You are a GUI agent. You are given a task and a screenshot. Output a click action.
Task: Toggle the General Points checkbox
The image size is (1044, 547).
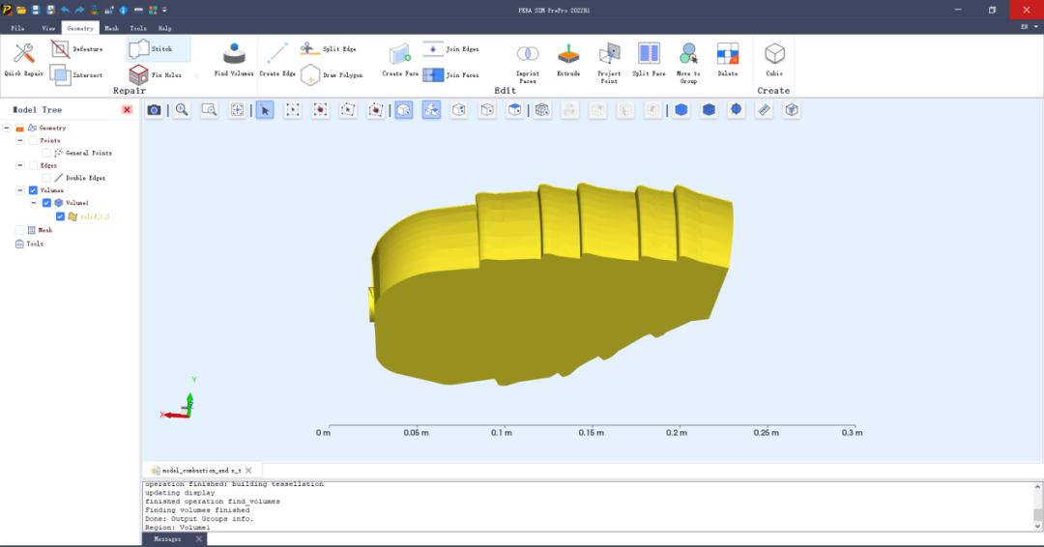[x=46, y=153]
